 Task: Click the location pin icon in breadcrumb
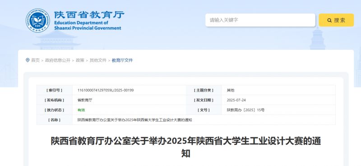28,60
